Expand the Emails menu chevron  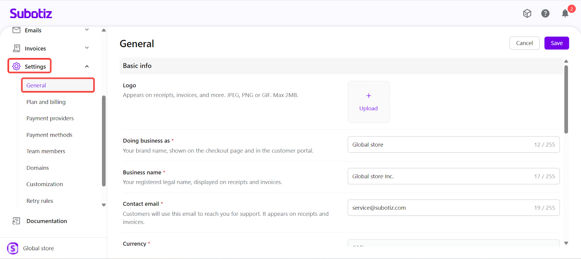(87, 30)
